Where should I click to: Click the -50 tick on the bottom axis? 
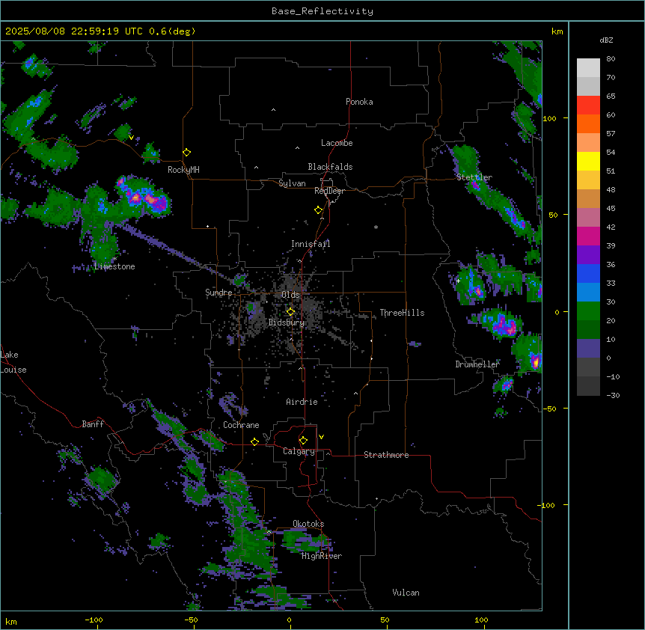click(191, 620)
